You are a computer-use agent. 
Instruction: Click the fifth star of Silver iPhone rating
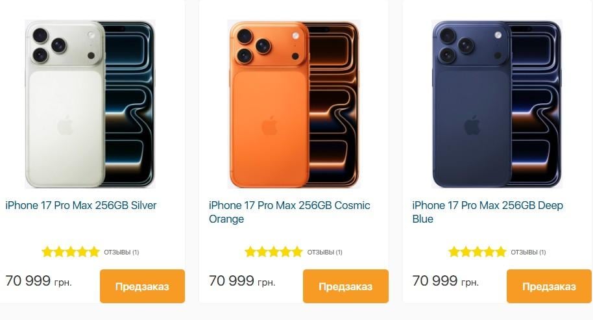(94, 252)
